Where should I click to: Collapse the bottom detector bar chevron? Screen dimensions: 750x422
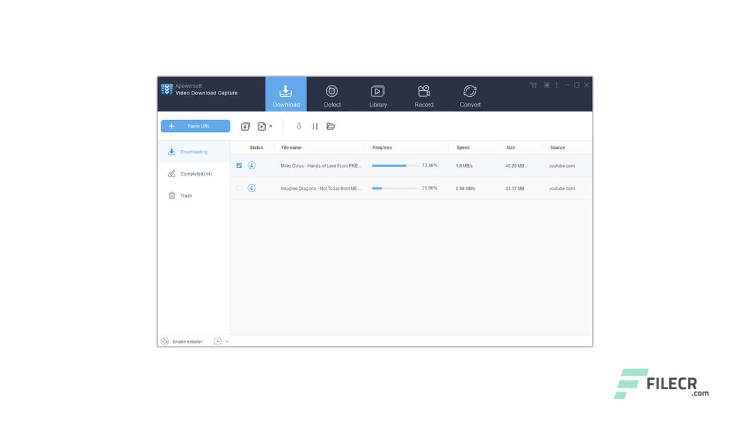coord(228,341)
